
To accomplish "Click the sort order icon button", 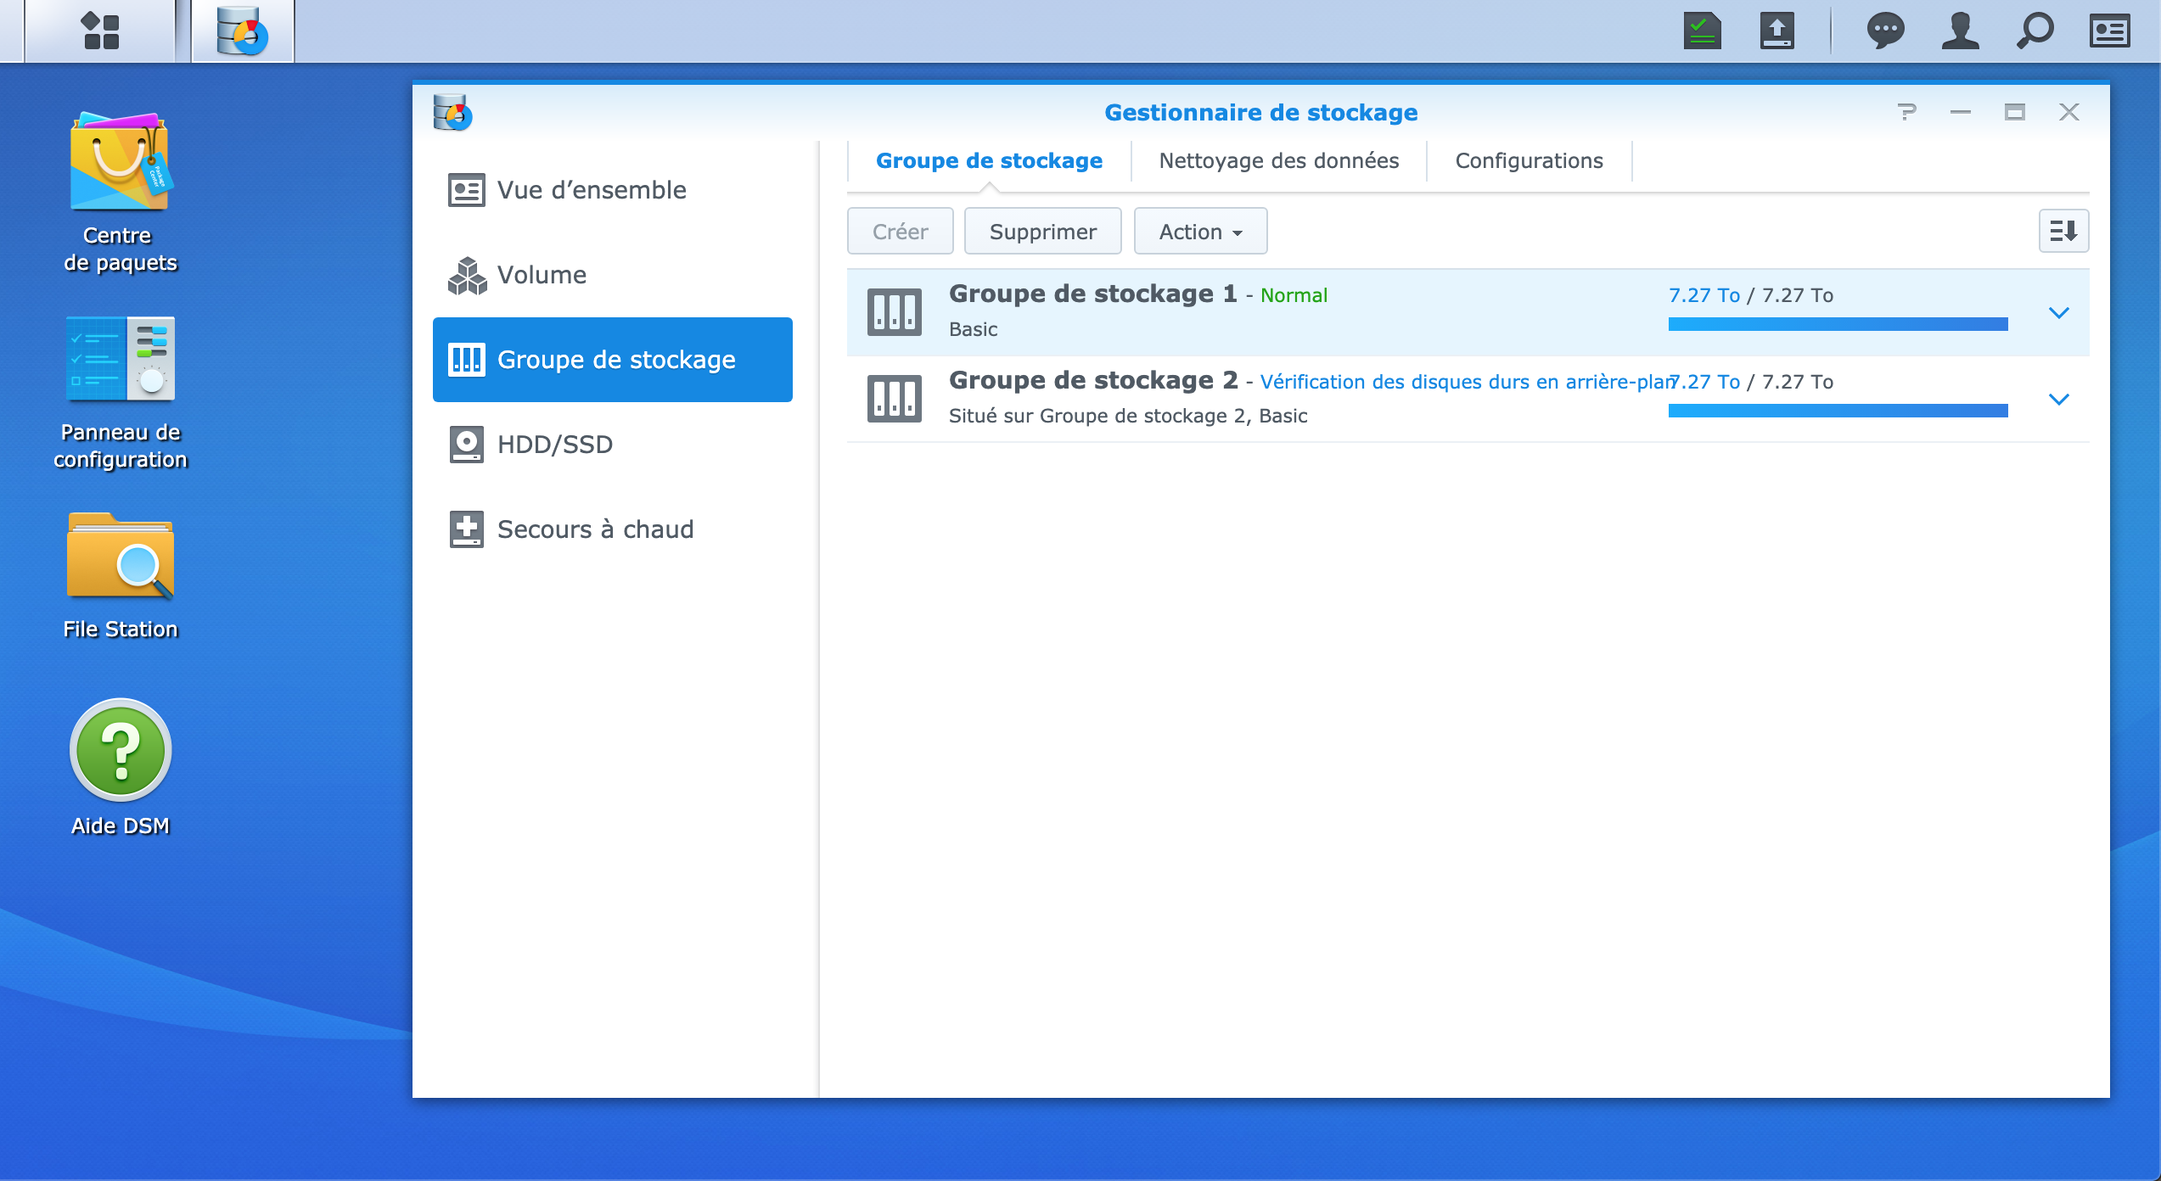I will click(2063, 231).
